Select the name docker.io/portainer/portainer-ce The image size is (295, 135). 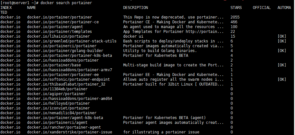[x=63, y=22]
